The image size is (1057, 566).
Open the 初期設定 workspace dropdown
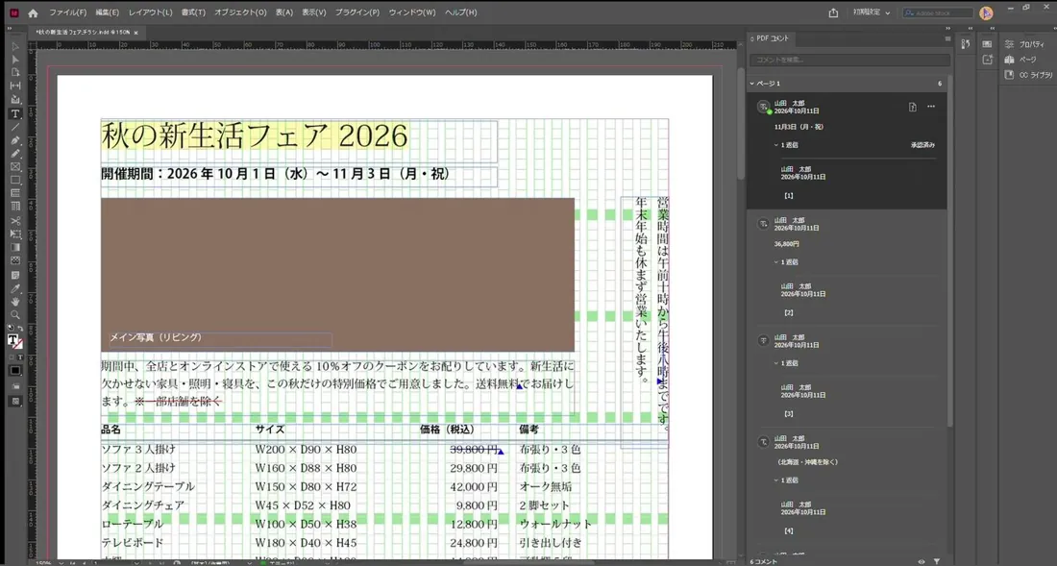click(x=871, y=12)
